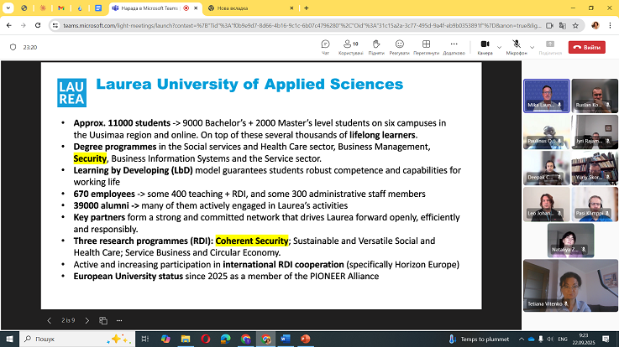
Task: Leave the meeting with Вийти button
Action: pos(586,47)
